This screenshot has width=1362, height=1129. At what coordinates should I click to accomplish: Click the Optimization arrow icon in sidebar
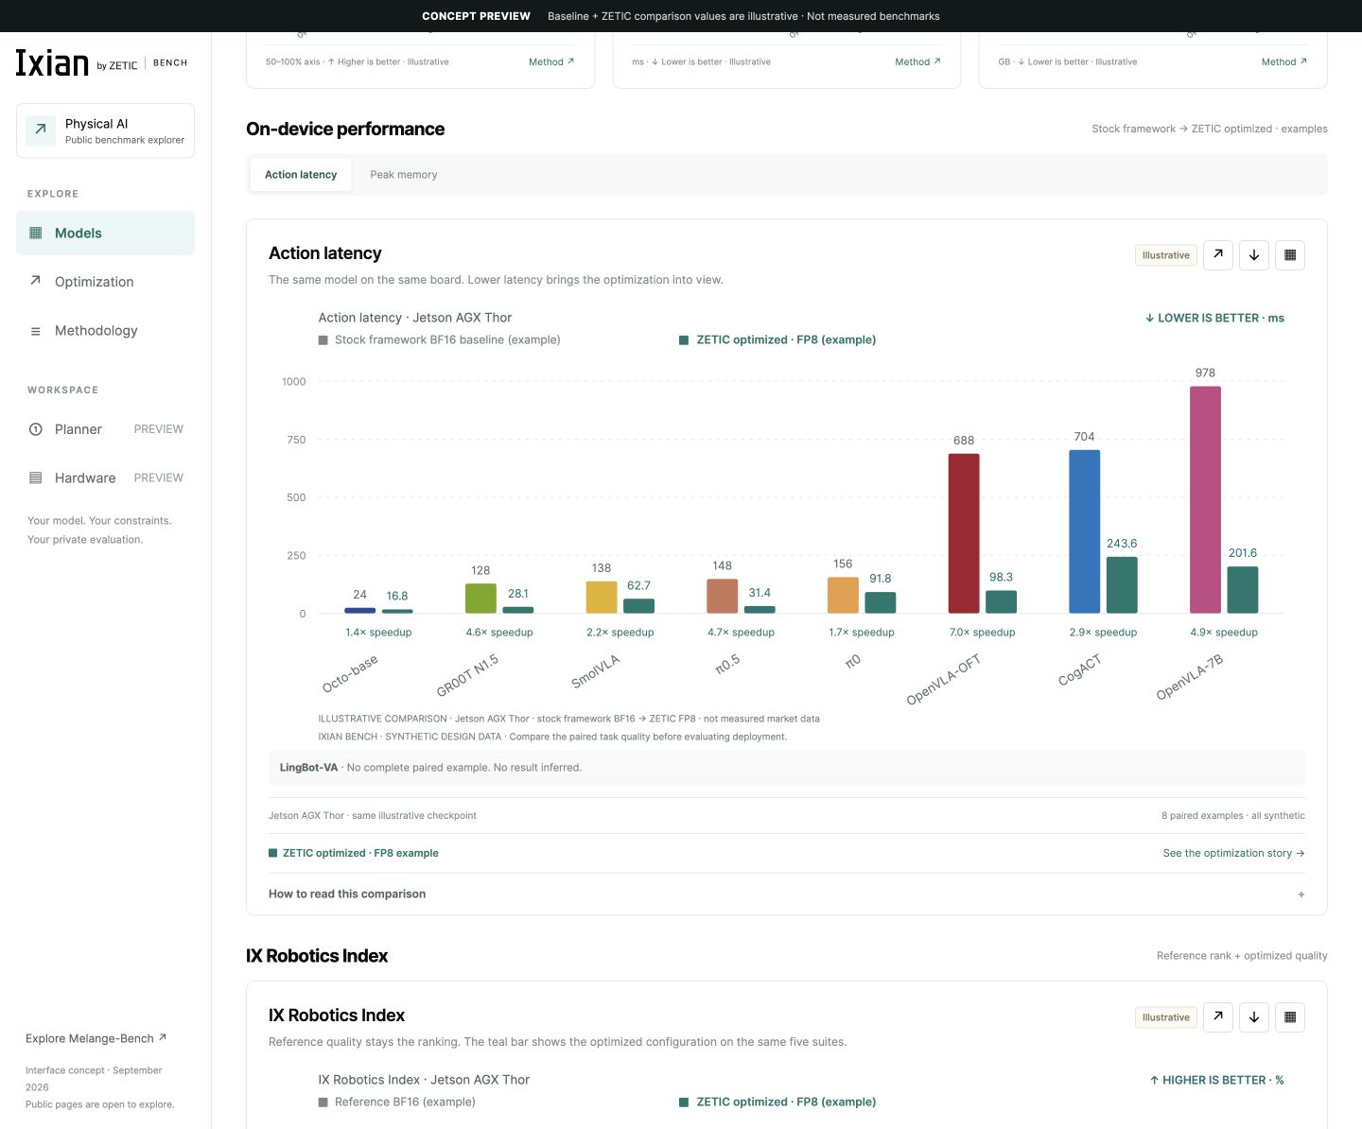[x=36, y=281]
